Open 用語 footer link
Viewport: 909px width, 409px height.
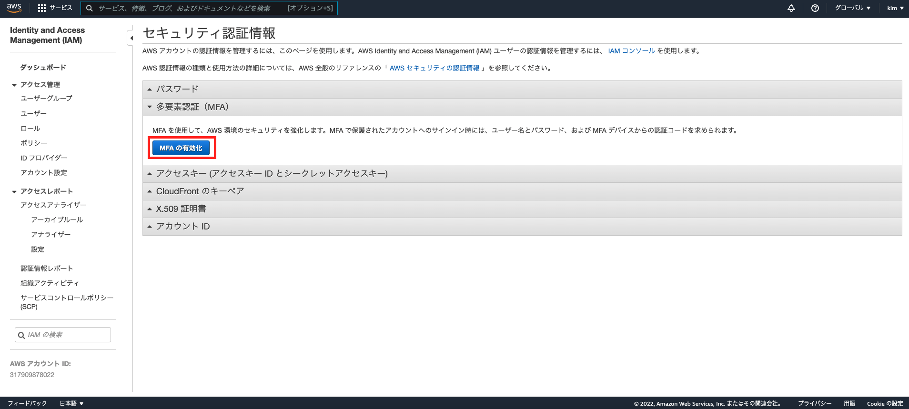849,403
